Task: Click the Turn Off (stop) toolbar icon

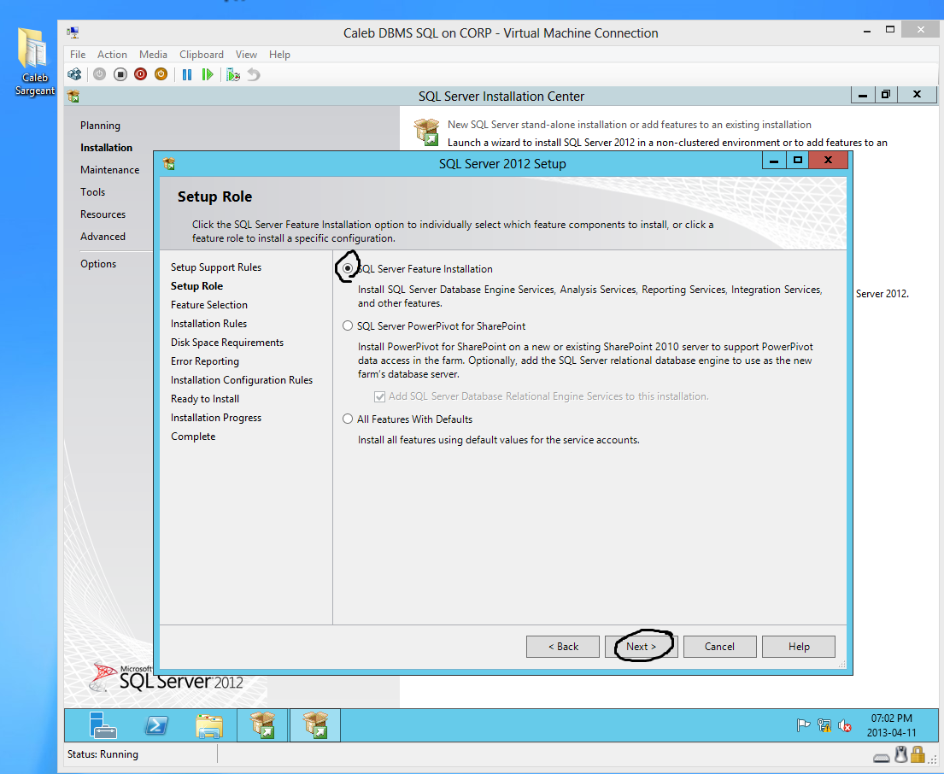Action: [120, 74]
